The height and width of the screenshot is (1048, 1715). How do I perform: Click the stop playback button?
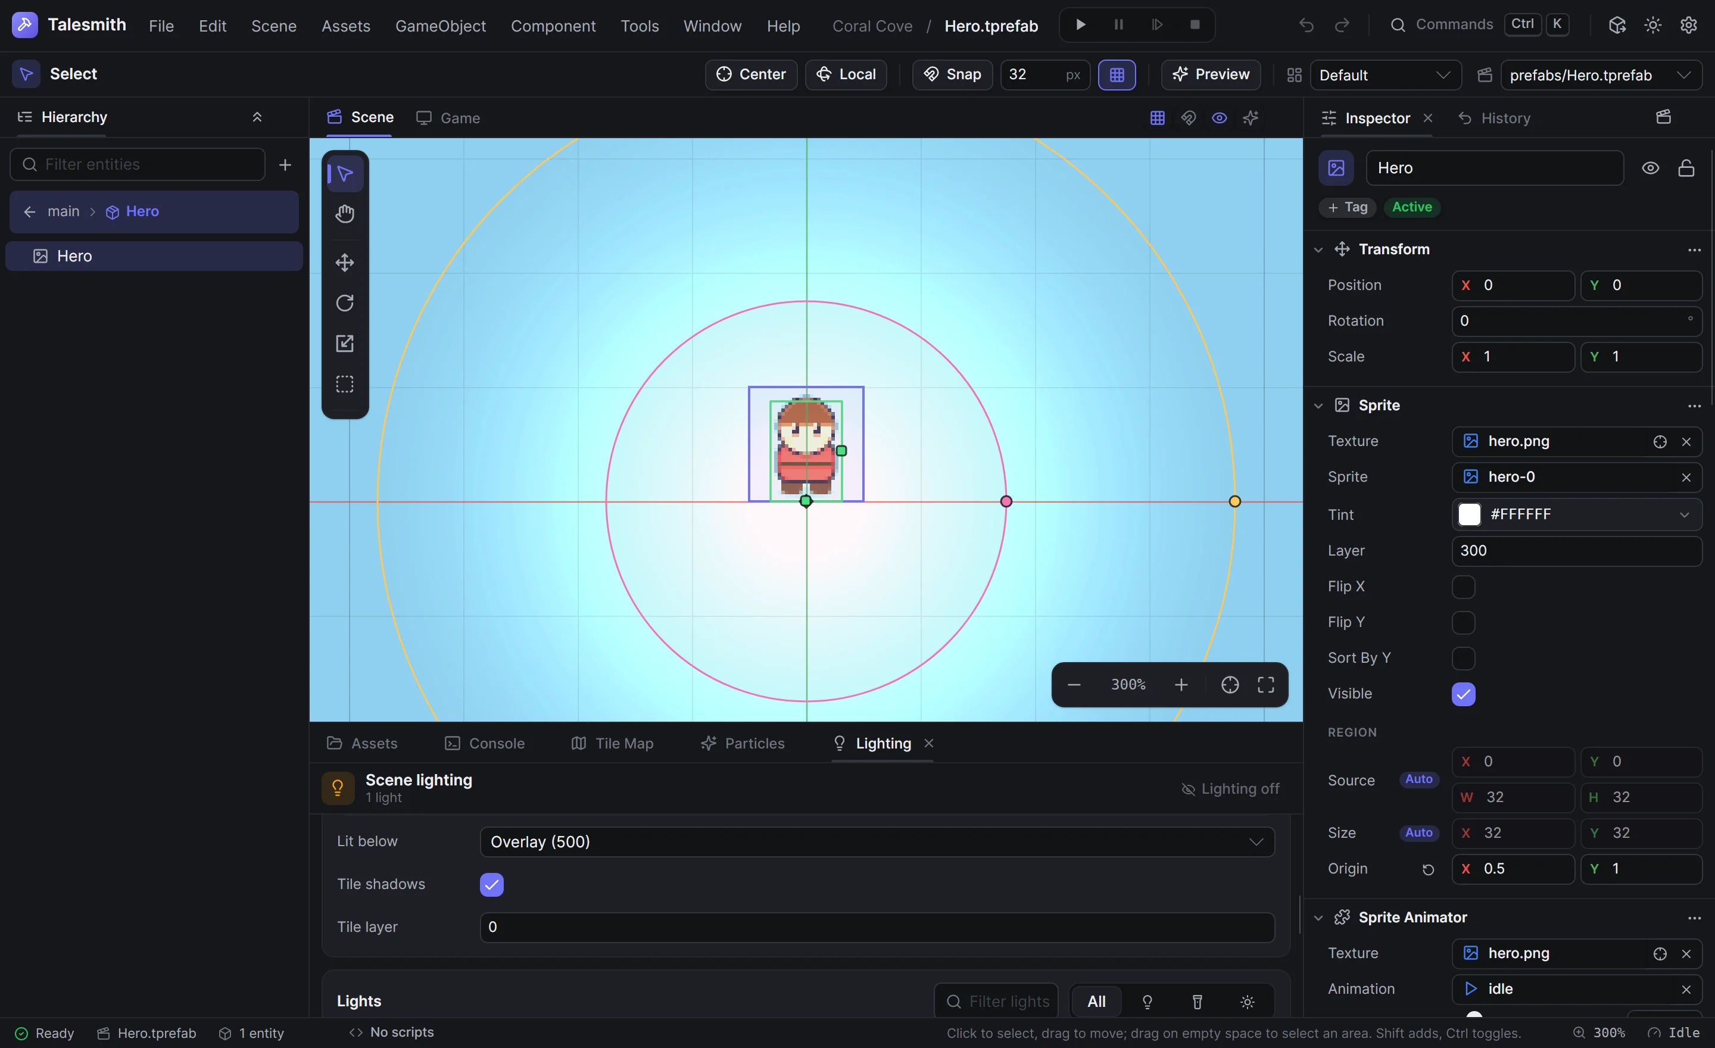[x=1195, y=25]
